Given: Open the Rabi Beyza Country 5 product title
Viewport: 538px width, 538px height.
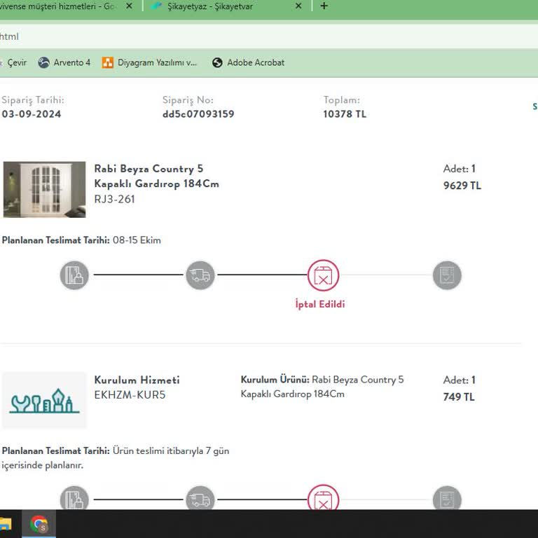Looking at the screenshot, I should pyautogui.click(x=156, y=176).
